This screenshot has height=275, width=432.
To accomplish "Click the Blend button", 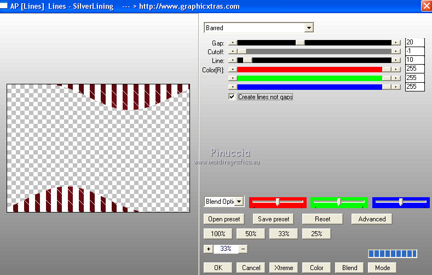I will [x=349, y=267].
